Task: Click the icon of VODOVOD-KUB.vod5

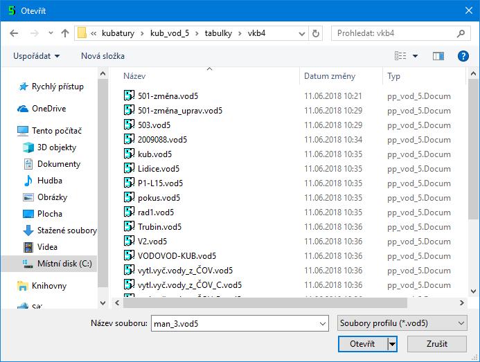Action: [x=130, y=255]
